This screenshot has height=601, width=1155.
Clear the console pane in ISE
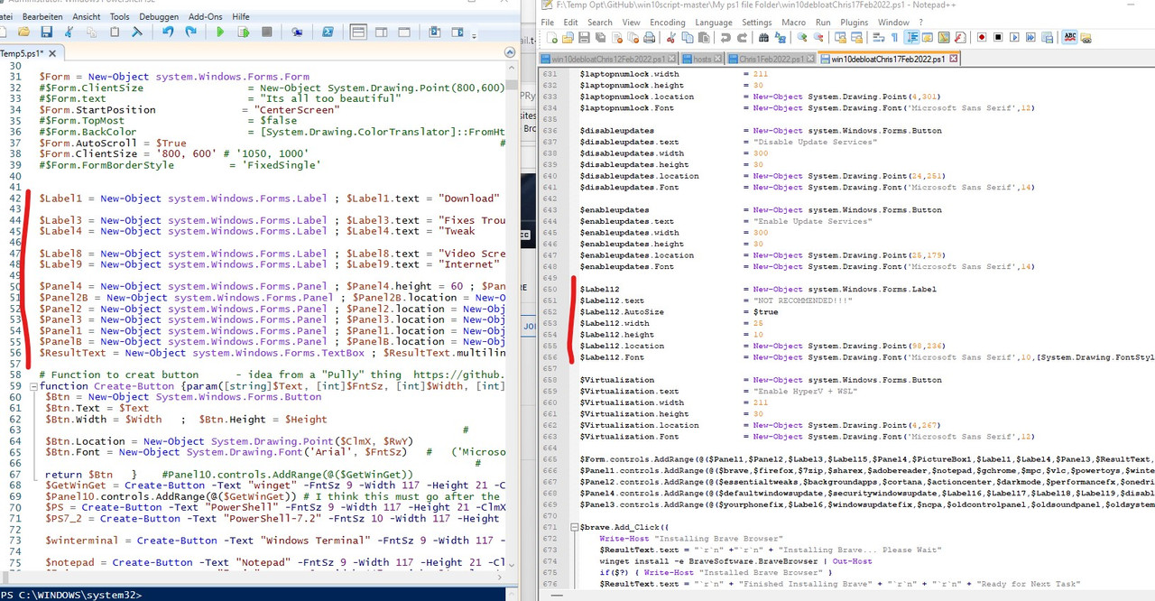click(137, 32)
